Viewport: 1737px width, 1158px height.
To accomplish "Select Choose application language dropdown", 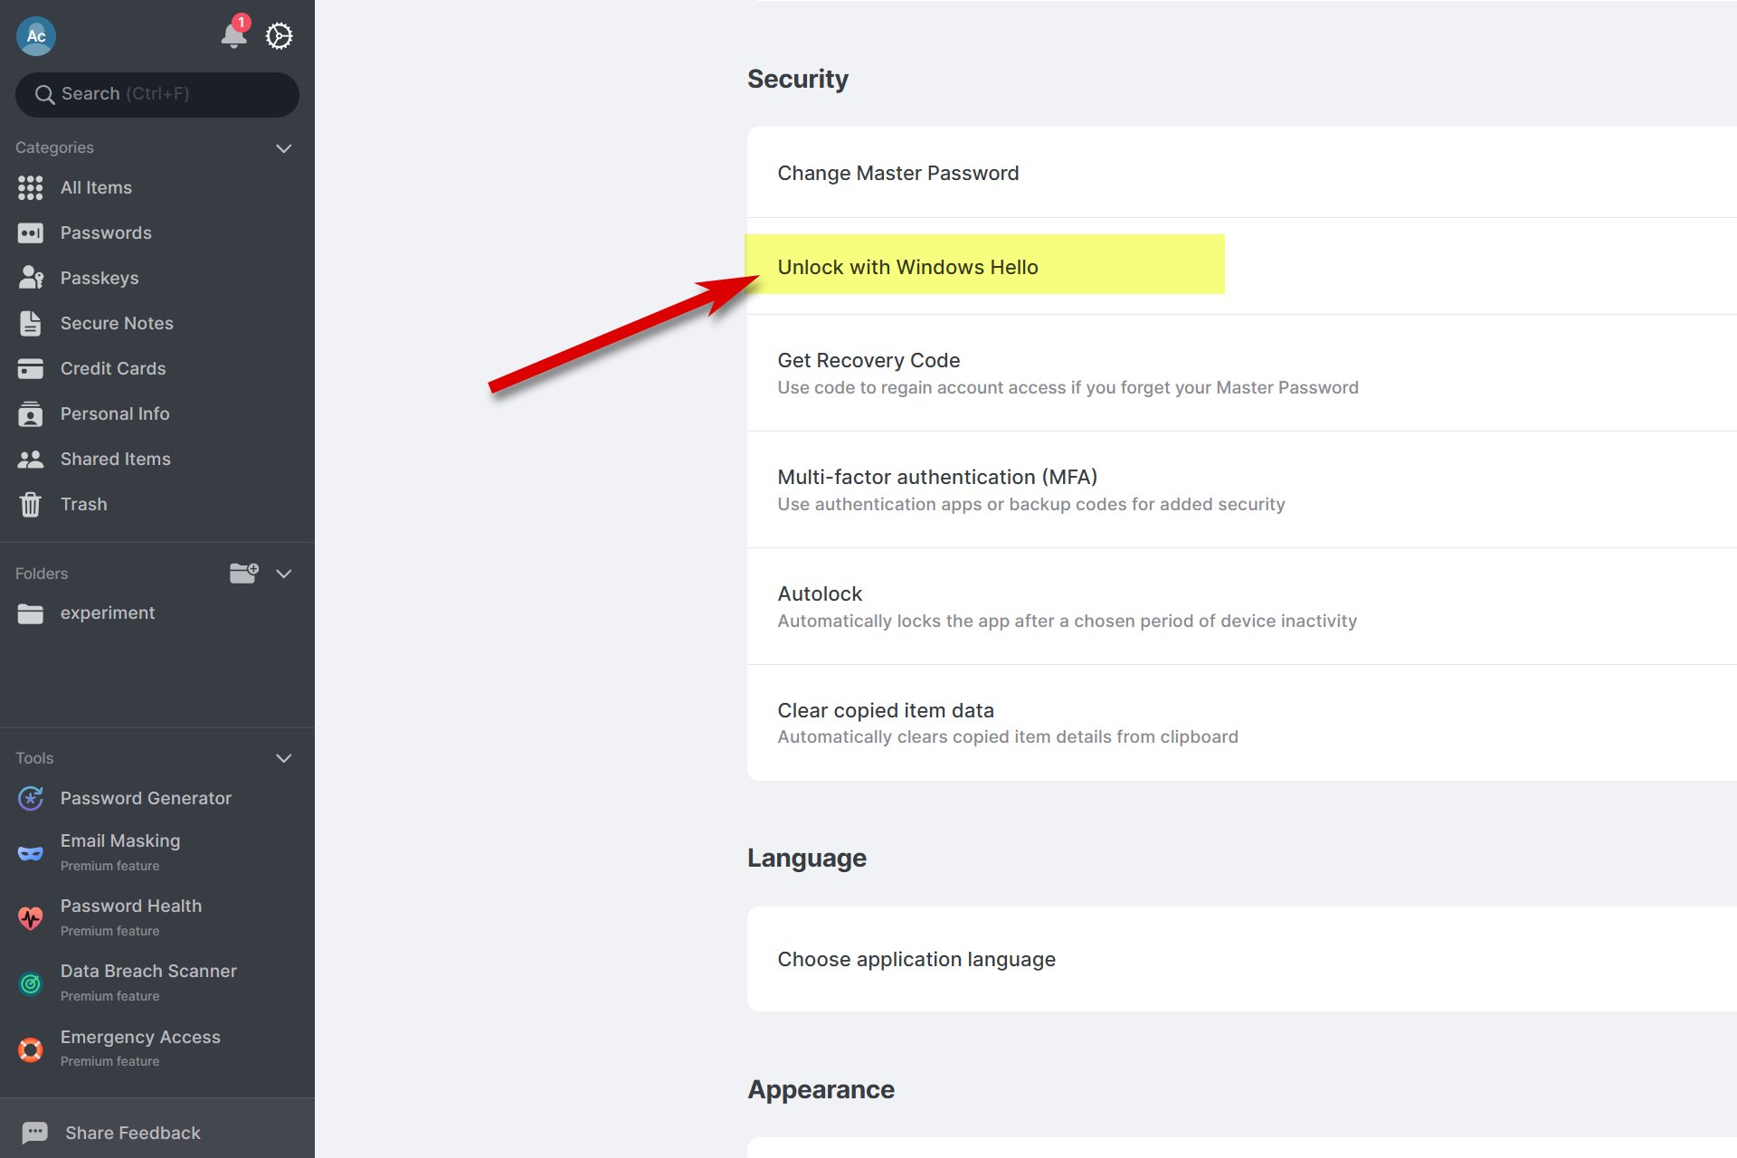I will [x=916, y=958].
